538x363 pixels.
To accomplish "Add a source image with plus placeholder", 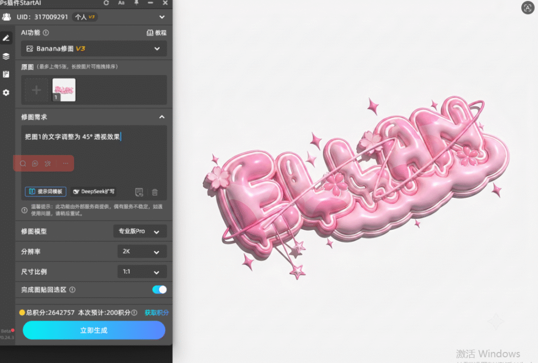I will (x=36, y=90).
